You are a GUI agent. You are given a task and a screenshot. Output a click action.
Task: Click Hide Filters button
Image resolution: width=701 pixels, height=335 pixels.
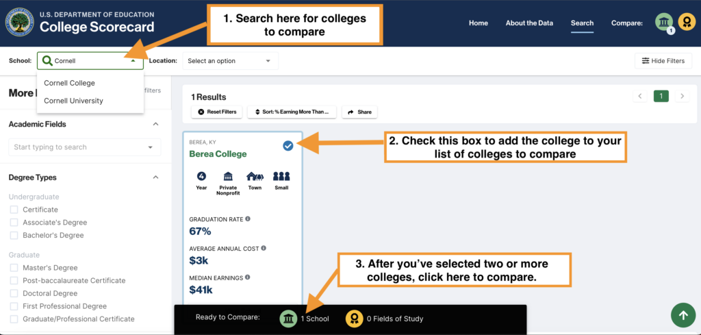click(x=663, y=61)
